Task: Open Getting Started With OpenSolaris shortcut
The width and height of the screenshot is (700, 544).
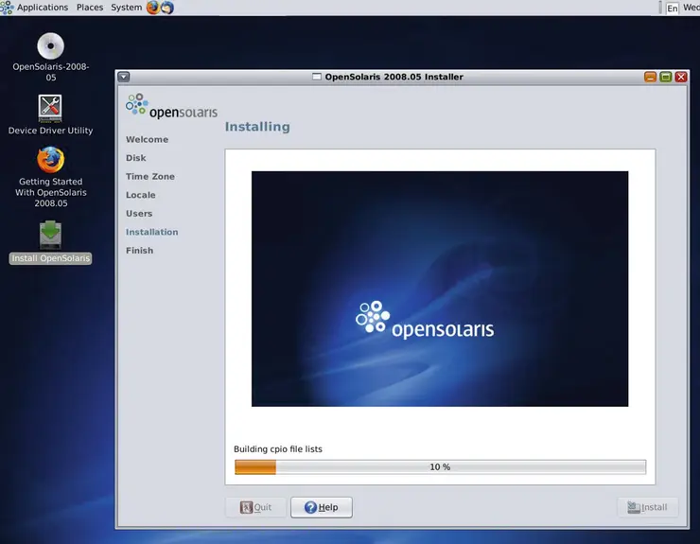Action: [x=50, y=160]
